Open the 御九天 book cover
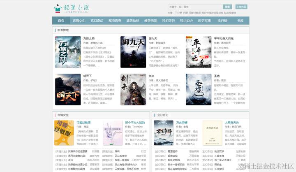Screen dimensions: 296x172 133,52
